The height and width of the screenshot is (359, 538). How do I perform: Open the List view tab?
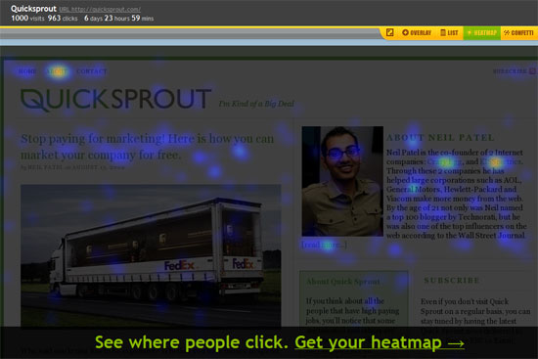click(x=450, y=32)
